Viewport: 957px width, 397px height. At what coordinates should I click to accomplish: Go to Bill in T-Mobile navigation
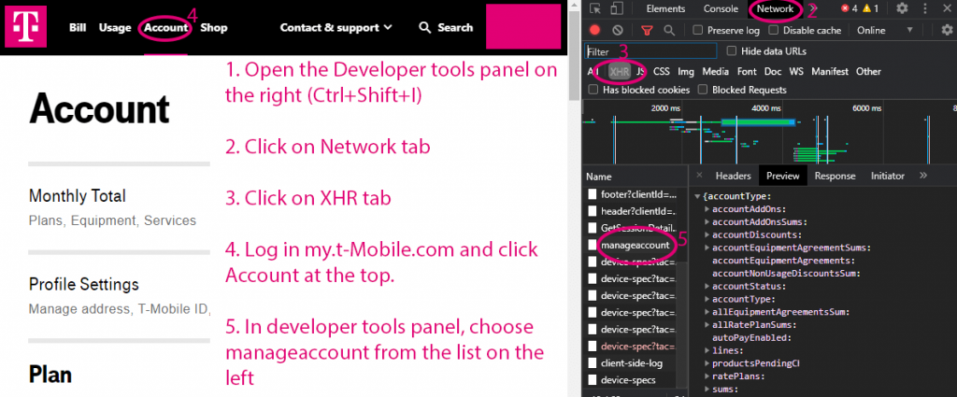pos(79,27)
